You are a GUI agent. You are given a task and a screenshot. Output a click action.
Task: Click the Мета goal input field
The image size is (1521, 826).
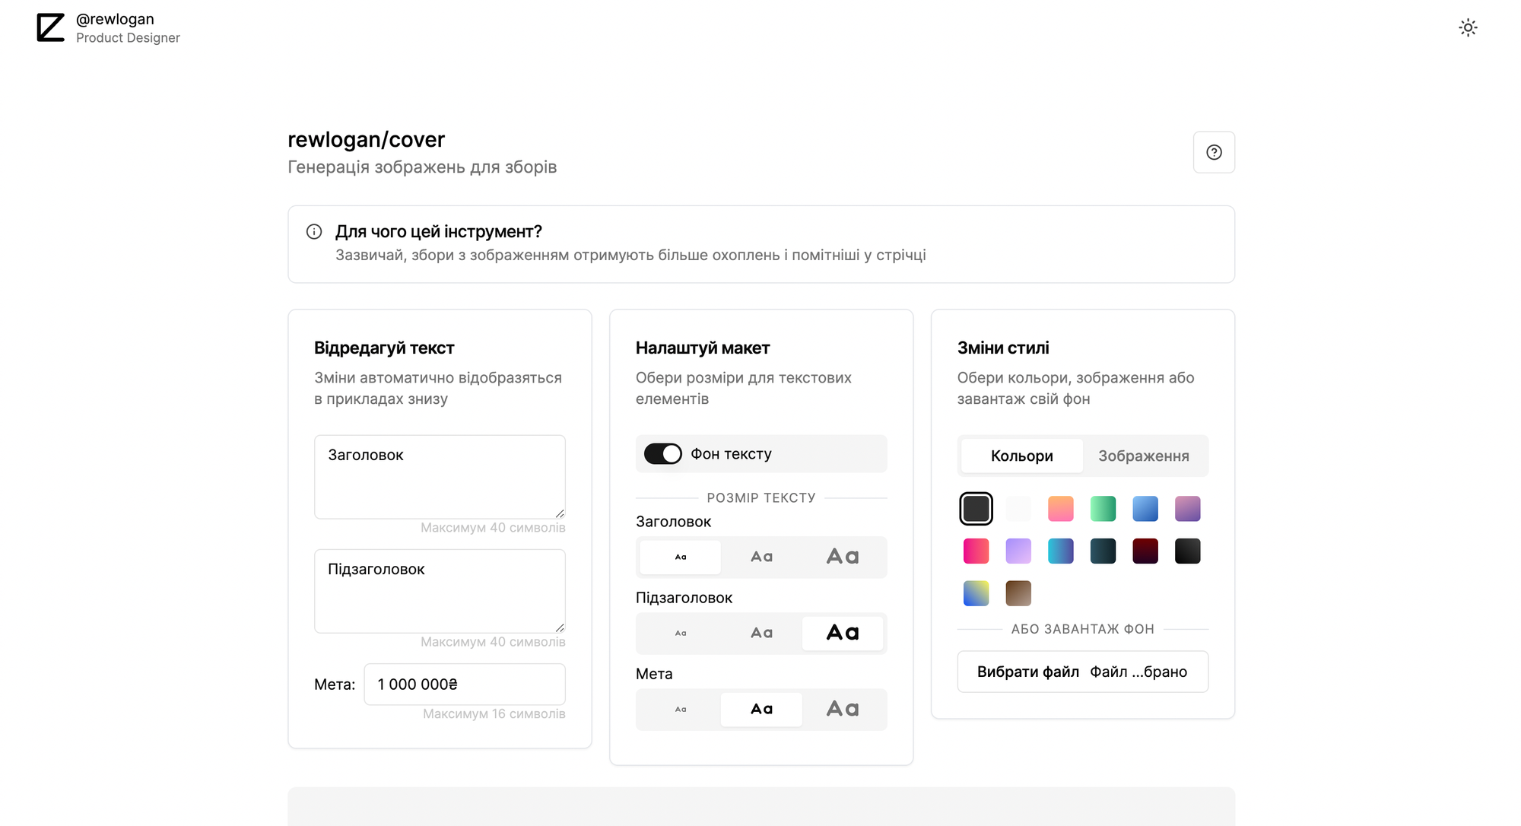tap(464, 685)
